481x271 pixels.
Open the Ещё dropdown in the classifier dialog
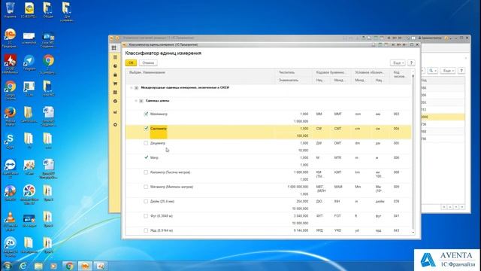(398, 63)
